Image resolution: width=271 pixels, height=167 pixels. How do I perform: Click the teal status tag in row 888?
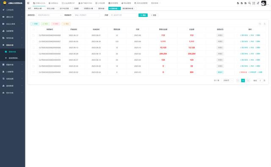coord(220,72)
